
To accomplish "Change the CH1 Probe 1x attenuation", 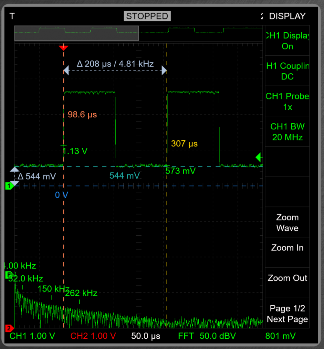I will [287, 101].
